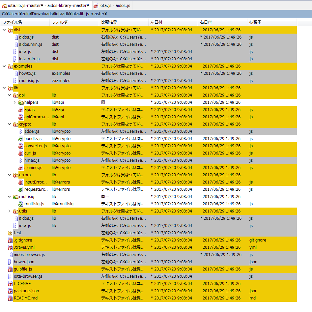Click the gitignore extension cell

click(x=258, y=240)
